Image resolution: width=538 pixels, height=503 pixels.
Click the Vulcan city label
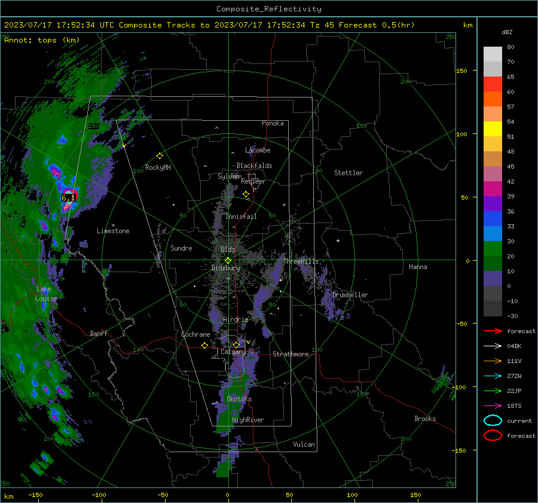[304, 444]
